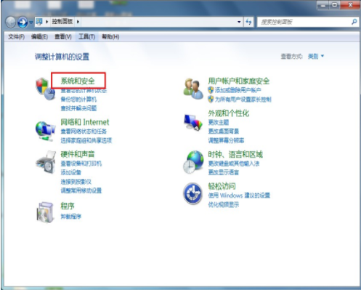Image resolution: width=361 pixels, height=290 pixels.
Task: Click 程序 heading link
Action: 68,206
